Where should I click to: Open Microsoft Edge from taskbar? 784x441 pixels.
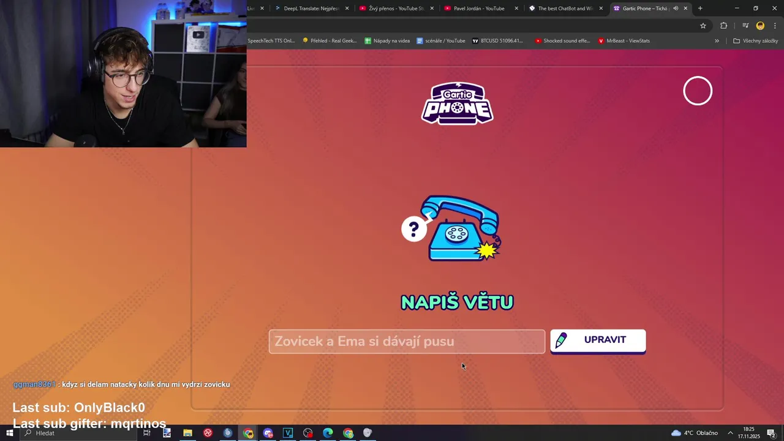tap(328, 433)
